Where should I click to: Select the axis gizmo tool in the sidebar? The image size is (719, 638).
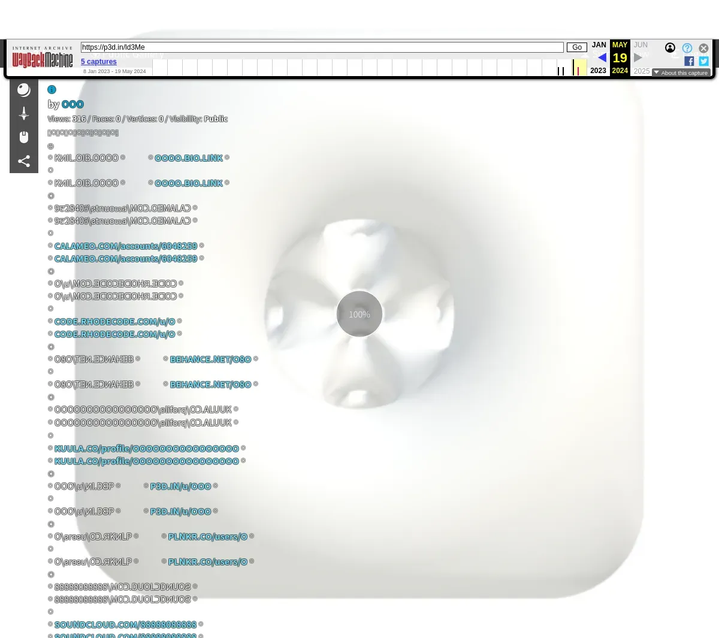click(x=24, y=113)
